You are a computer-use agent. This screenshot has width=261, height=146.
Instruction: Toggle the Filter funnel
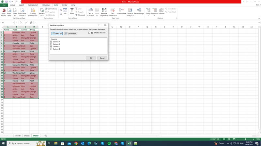point(72,11)
